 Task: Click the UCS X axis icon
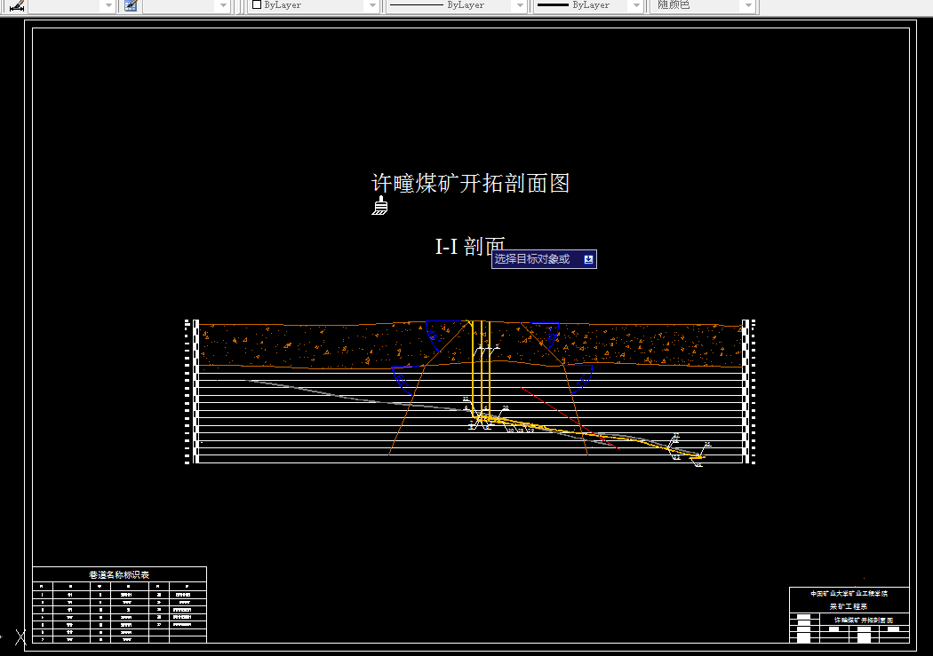20,637
